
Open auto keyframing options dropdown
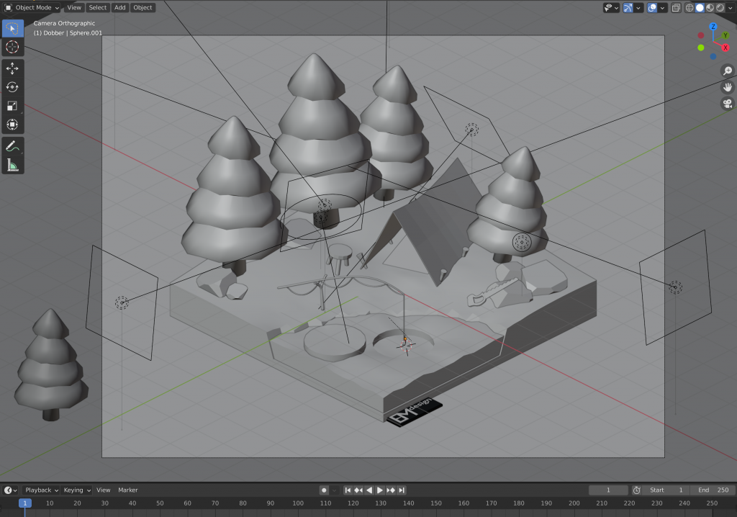tap(334, 490)
